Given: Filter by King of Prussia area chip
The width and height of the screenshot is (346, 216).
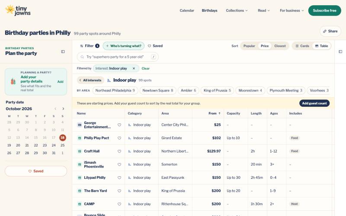Looking at the screenshot, I should pyautogui.click(x=217, y=91).
